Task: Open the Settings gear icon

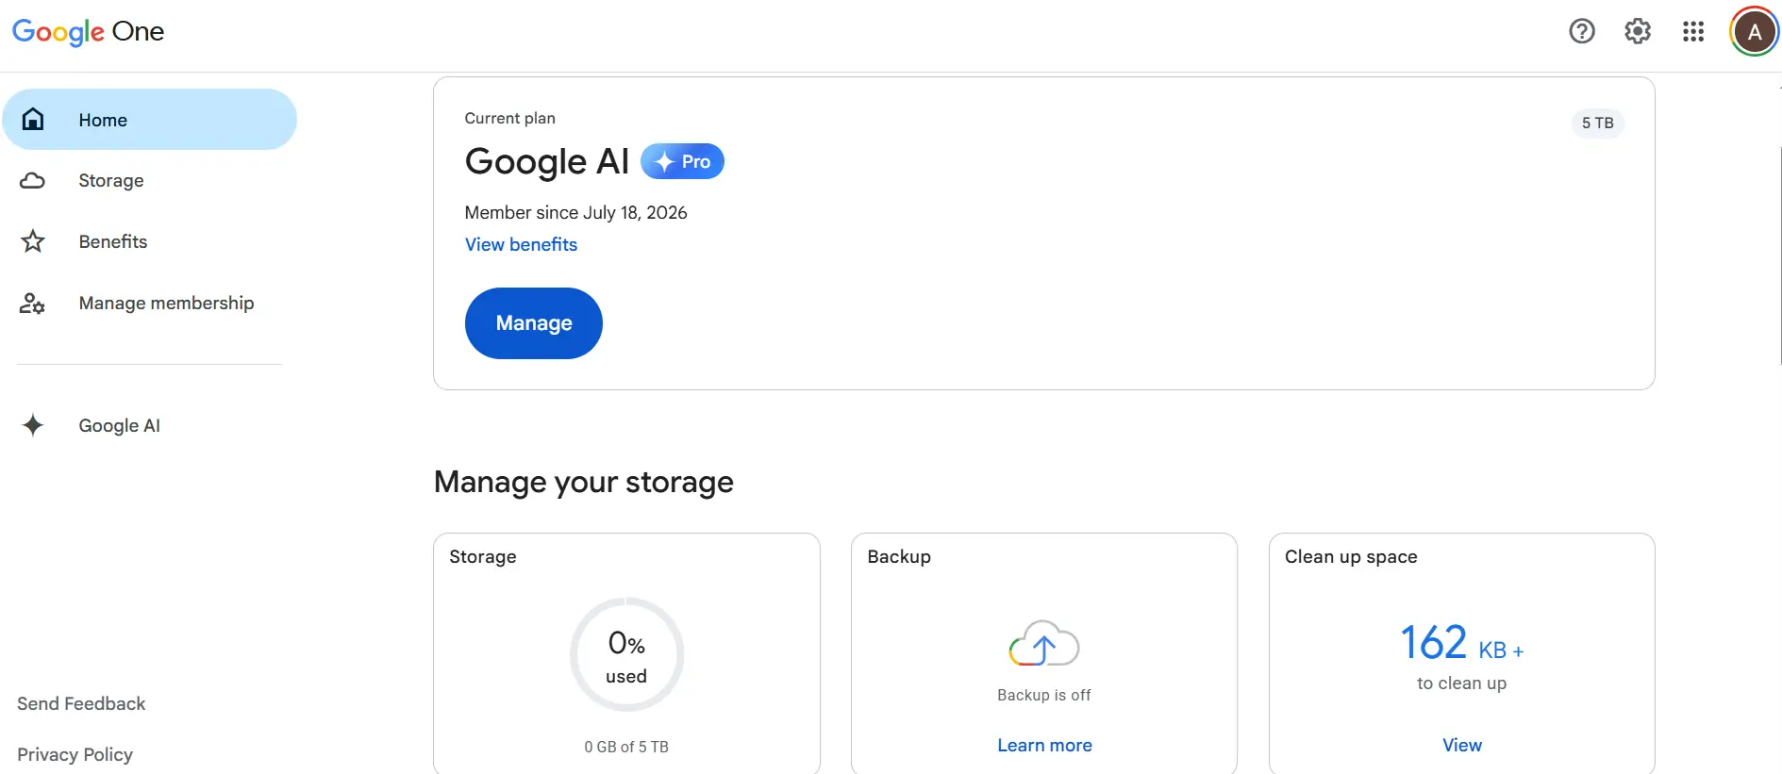Action: click(x=1638, y=31)
